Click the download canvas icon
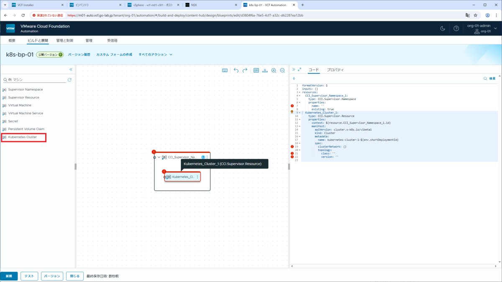This screenshot has width=502, height=282. 265,70
